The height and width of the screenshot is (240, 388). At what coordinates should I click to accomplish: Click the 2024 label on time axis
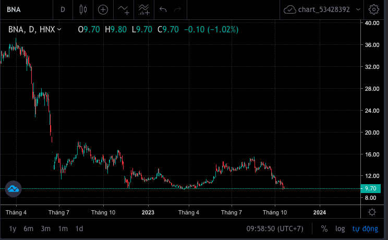tap(320, 212)
